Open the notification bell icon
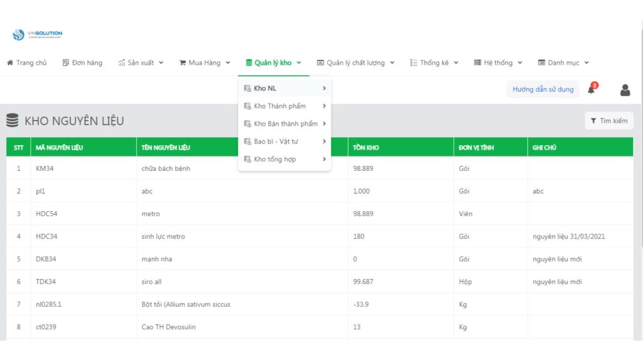Screen dimensions: 643x362 click(x=591, y=90)
